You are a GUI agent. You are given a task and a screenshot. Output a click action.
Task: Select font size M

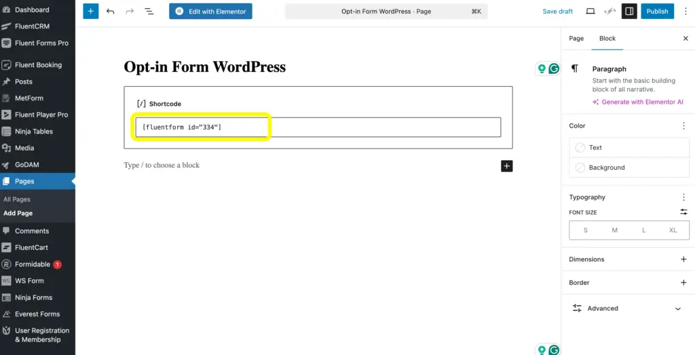615,231
